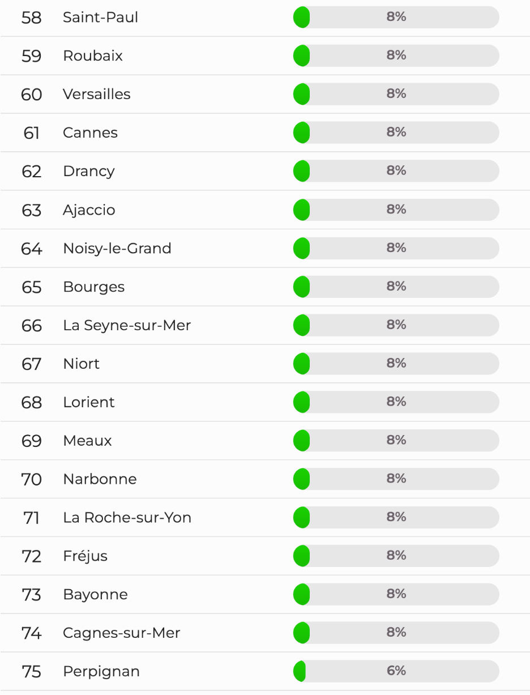Click the Cagnes-sur-Mer name
Viewport: 530px width, 695px height.
click(x=122, y=633)
